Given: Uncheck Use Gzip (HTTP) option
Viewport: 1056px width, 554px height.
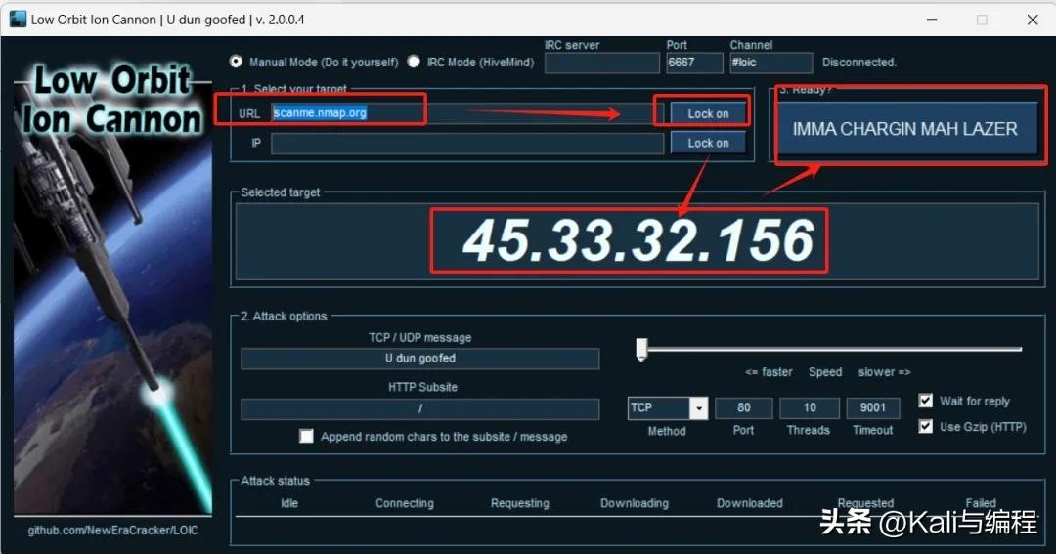Looking at the screenshot, I should click(x=925, y=427).
